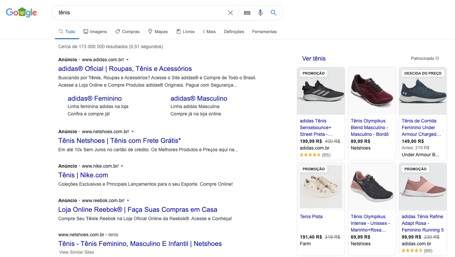The width and height of the screenshot is (455, 257).
Task: Click the Compras price tag icon
Action: click(x=118, y=31)
